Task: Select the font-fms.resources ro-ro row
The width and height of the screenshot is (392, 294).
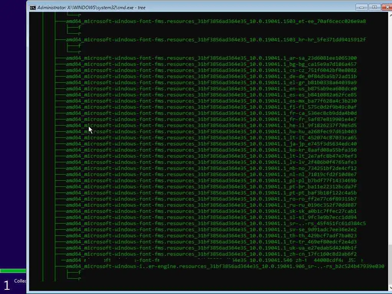Action: (x=211, y=199)
